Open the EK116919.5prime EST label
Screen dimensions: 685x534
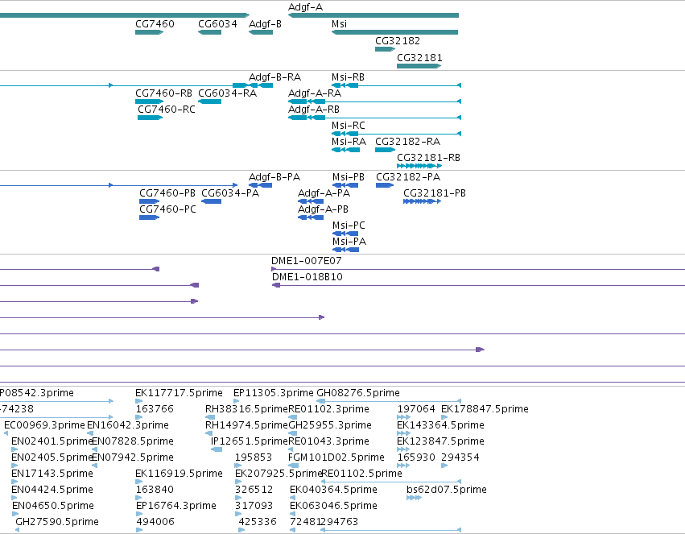coord(180,474)
